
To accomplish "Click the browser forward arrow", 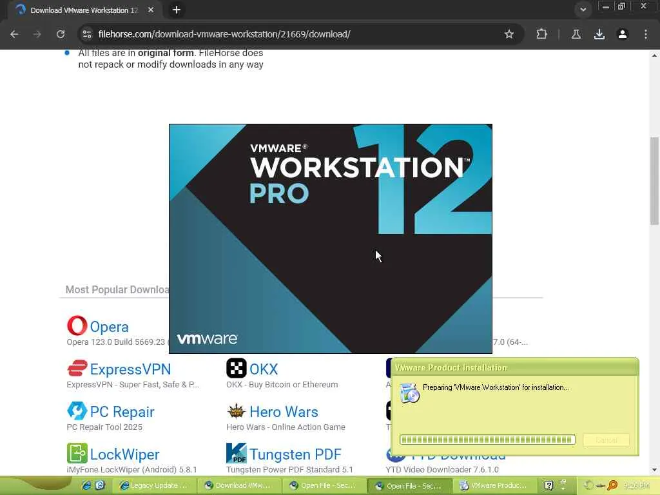I will tap(37, 34).
